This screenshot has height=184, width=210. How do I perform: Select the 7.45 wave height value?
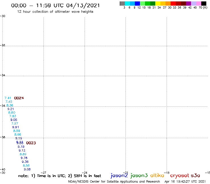(9, 102)
